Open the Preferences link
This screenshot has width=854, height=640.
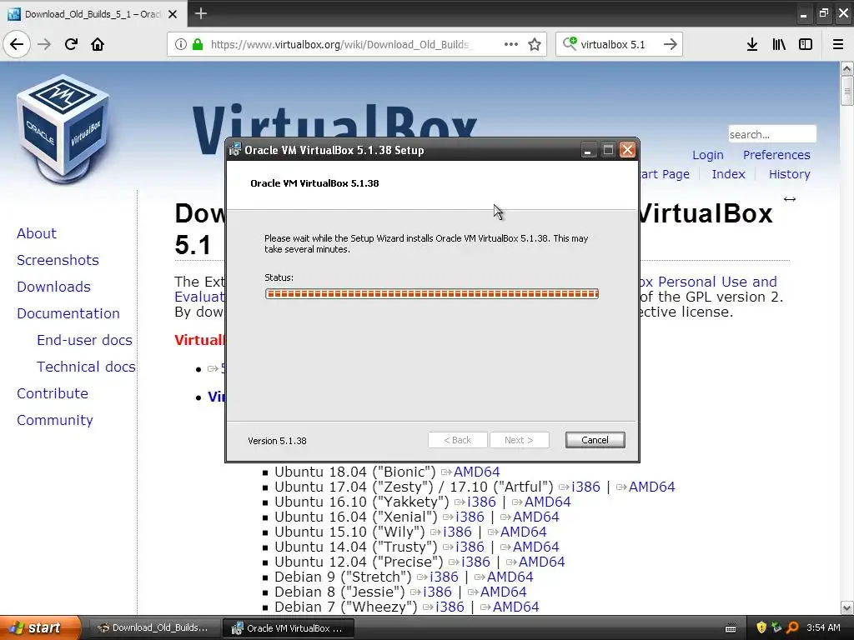776,155
